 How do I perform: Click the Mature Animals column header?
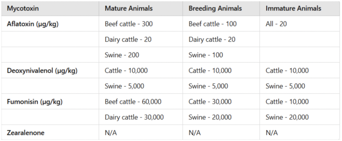point(129,8)
